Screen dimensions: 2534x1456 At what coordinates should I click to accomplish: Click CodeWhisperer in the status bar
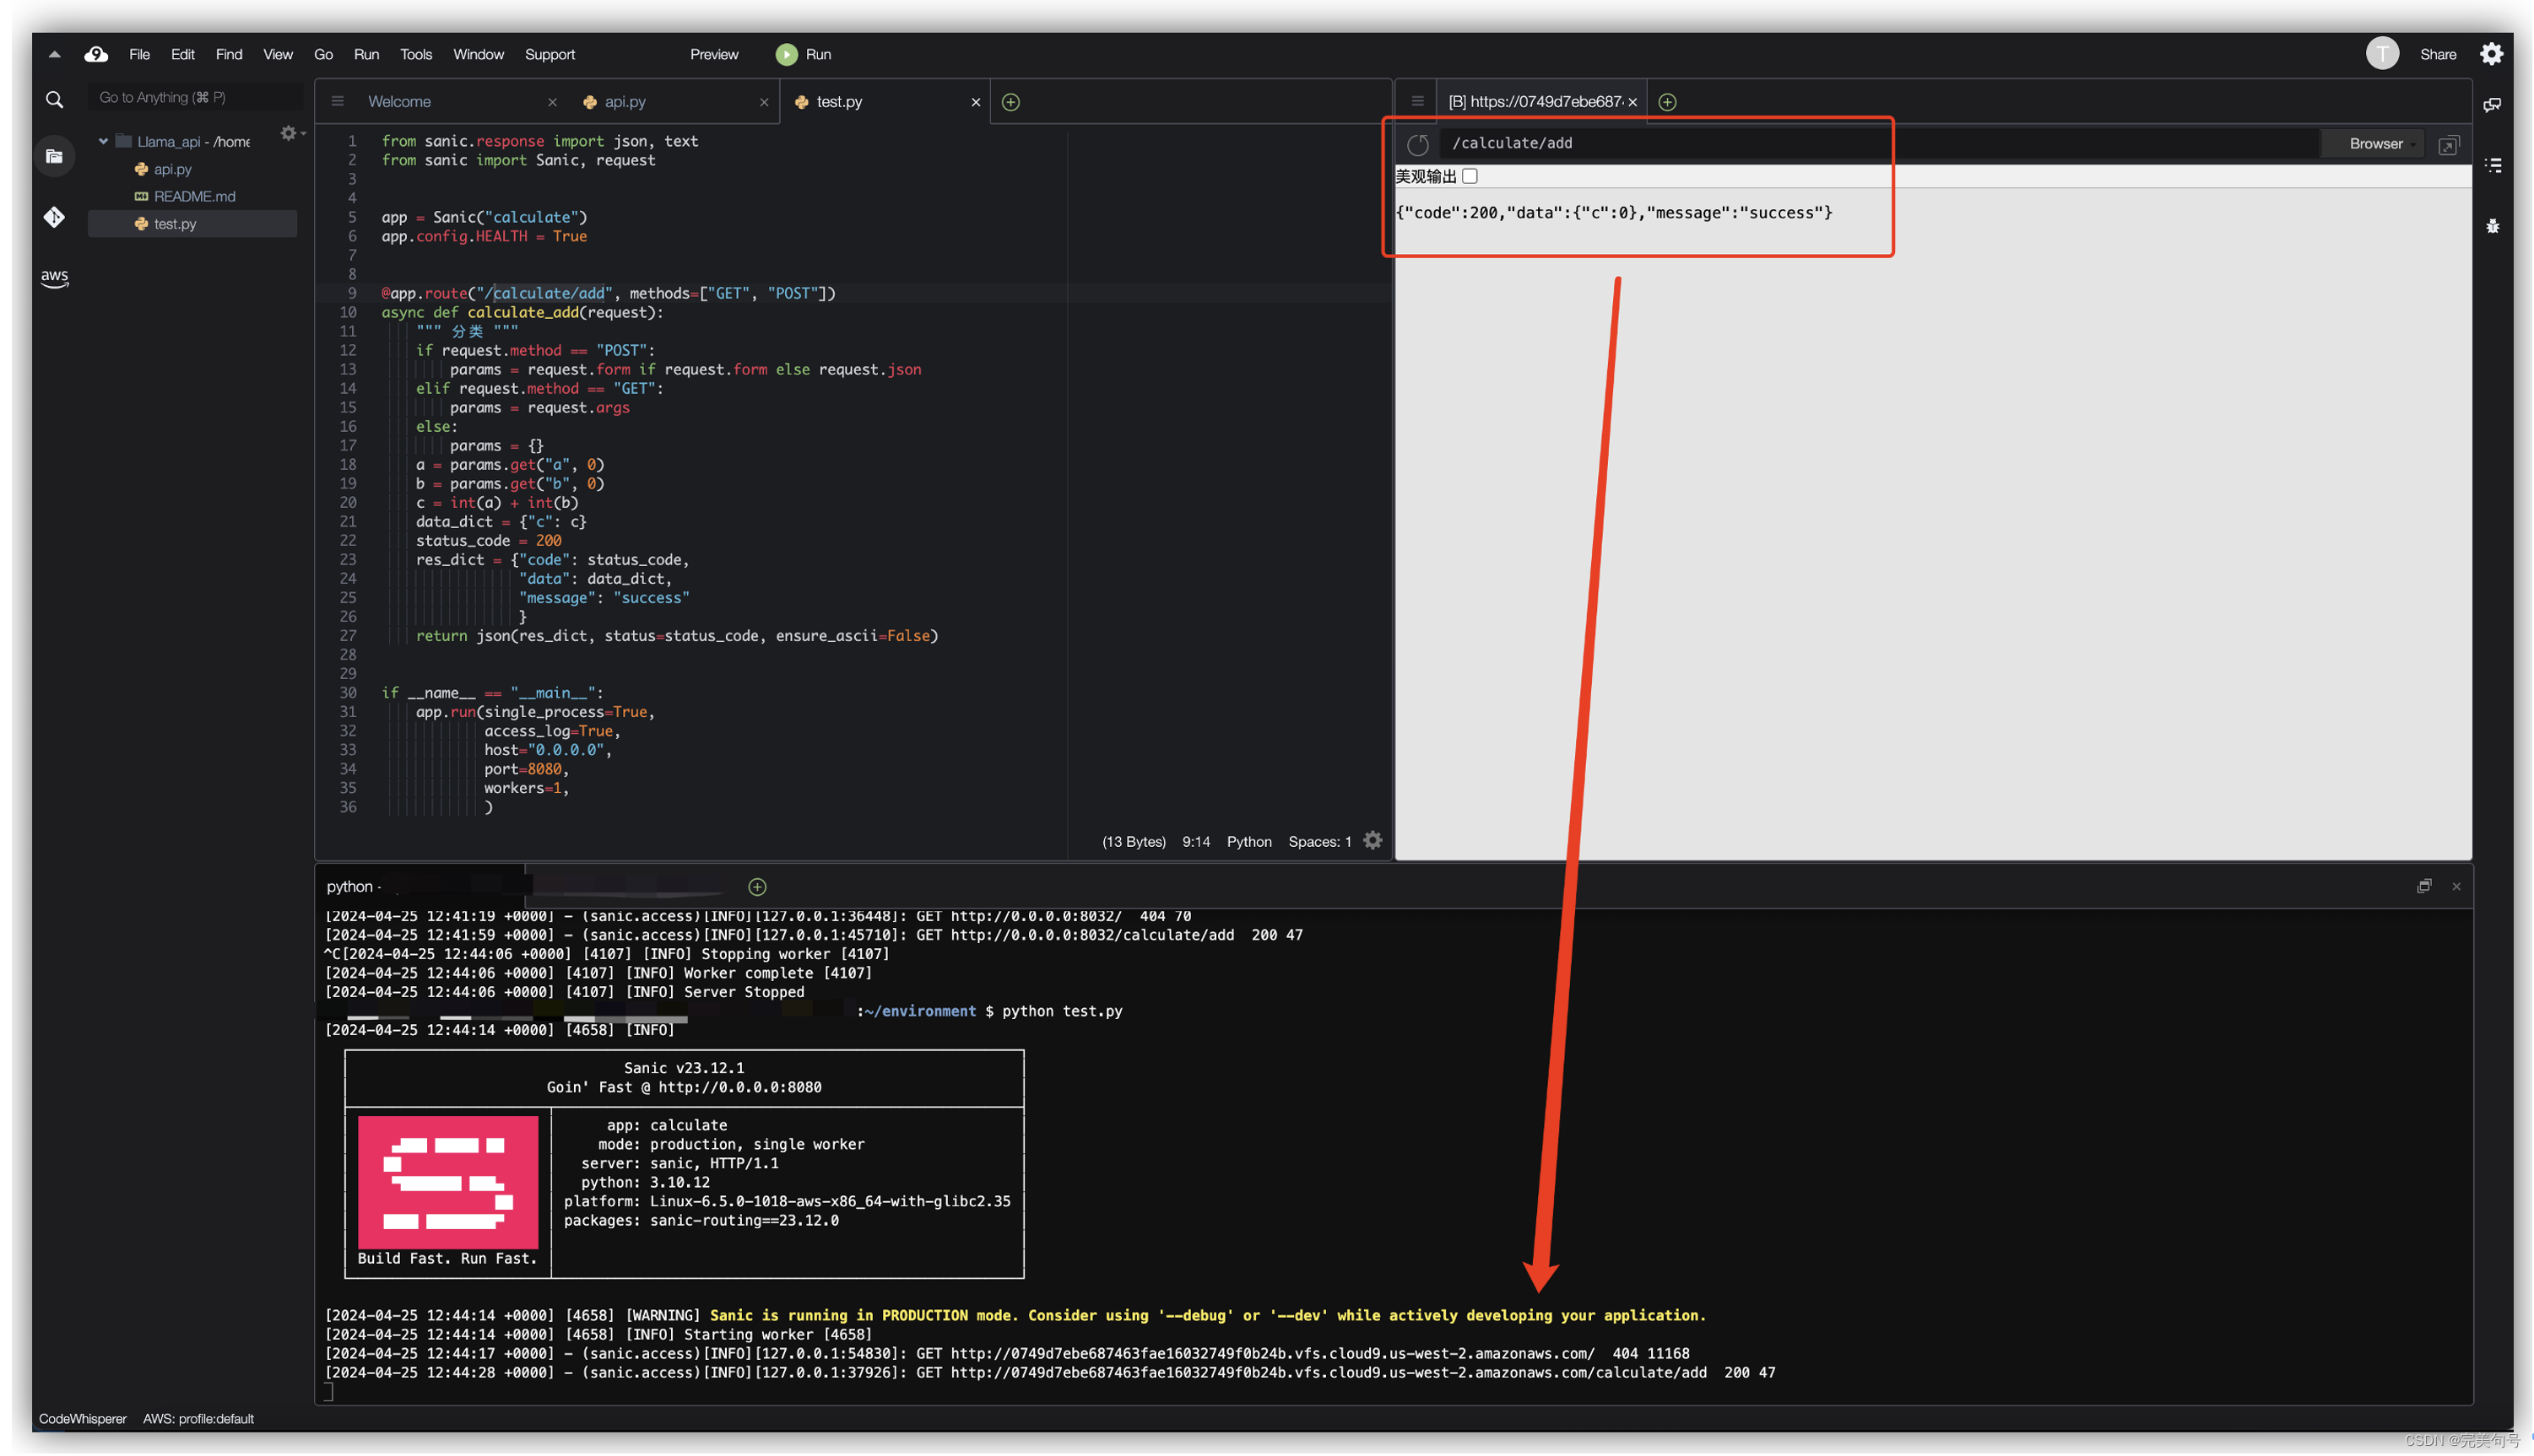coord(83,1420)
